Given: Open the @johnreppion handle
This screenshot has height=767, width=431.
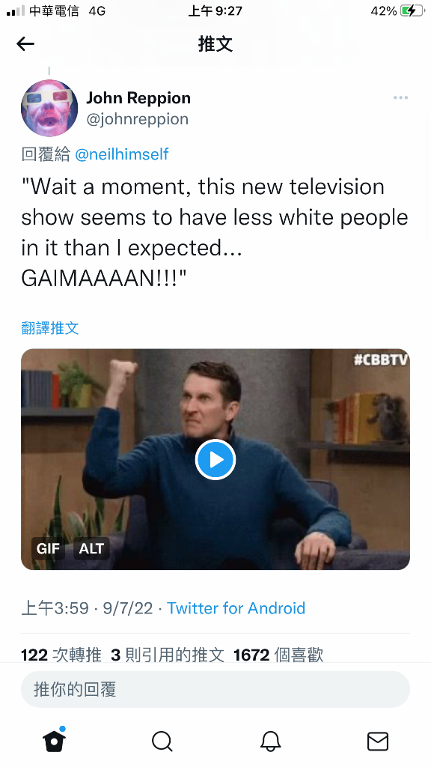Looking at the screenshot, I should (138, 119).
